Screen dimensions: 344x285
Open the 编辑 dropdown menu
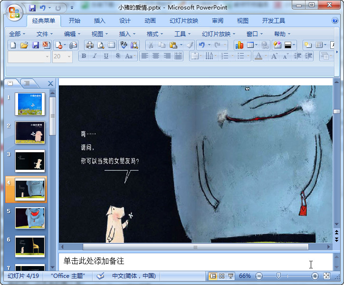coord(72,34)
